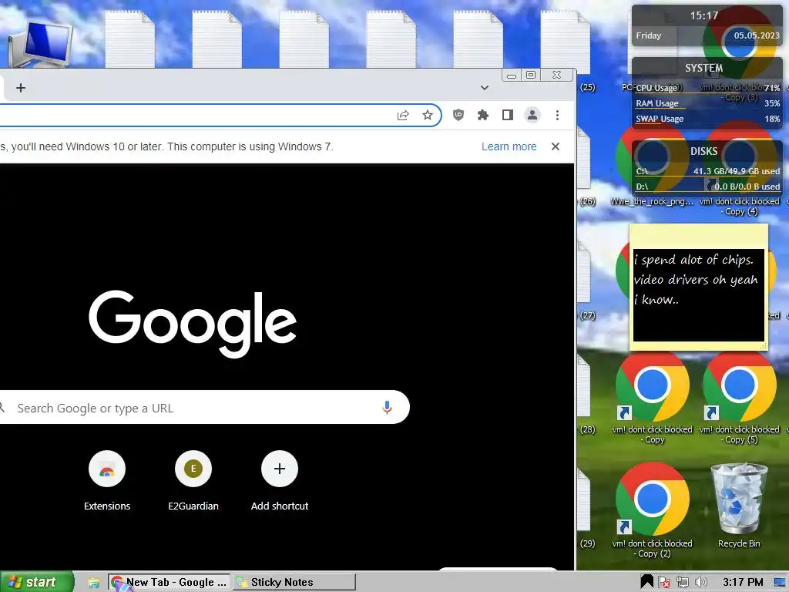Open a new Chrome tab with plus button

[21, 88]
